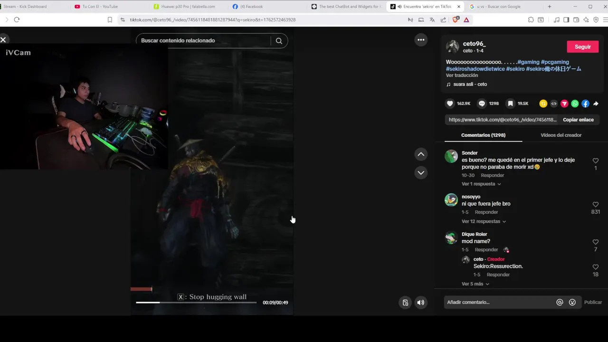The image size is (608, 342).
Task: Open more share options arrow
Action: coord(596,104)
